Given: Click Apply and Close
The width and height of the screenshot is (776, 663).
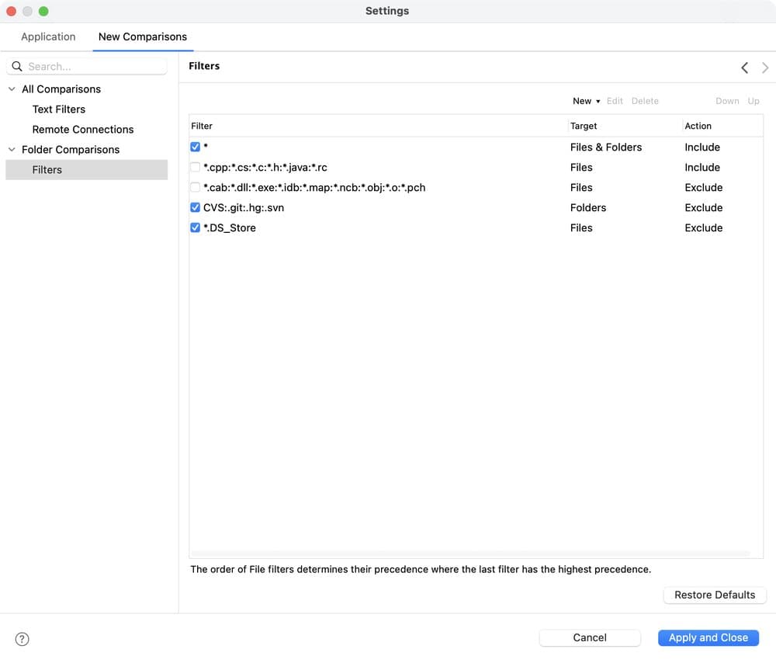Looking at the screenshot, I should [x=708, y=637].
